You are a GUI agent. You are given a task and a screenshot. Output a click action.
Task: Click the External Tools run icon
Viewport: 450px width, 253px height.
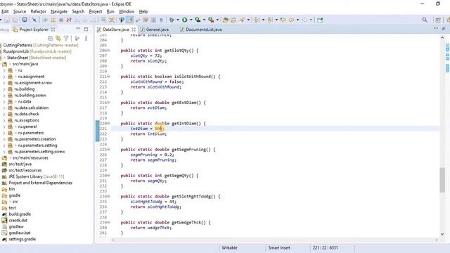tap(211, 20)
